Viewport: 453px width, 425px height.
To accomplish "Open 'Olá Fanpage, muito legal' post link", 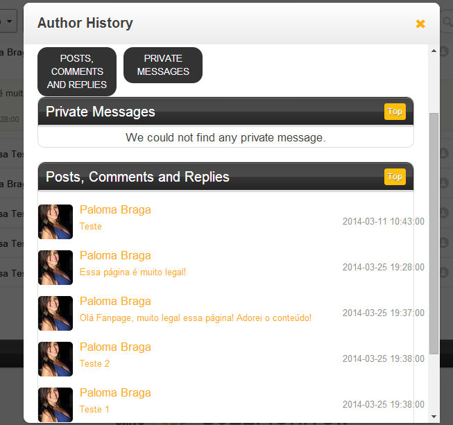I will tap(196, 318).
